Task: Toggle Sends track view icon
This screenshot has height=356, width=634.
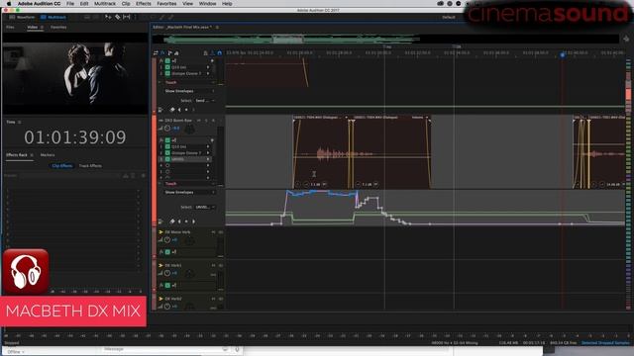Action: [169, 52]
